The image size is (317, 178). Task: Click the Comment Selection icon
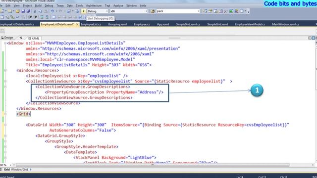[x=42, y=17]
